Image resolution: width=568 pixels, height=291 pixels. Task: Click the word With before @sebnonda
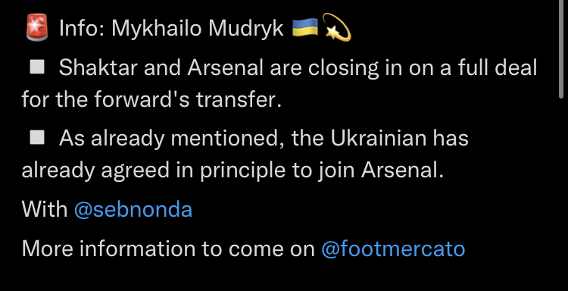coord(44,209)
